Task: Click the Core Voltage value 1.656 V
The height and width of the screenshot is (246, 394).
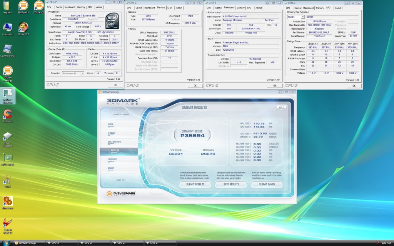Action: tap(97, 27)
